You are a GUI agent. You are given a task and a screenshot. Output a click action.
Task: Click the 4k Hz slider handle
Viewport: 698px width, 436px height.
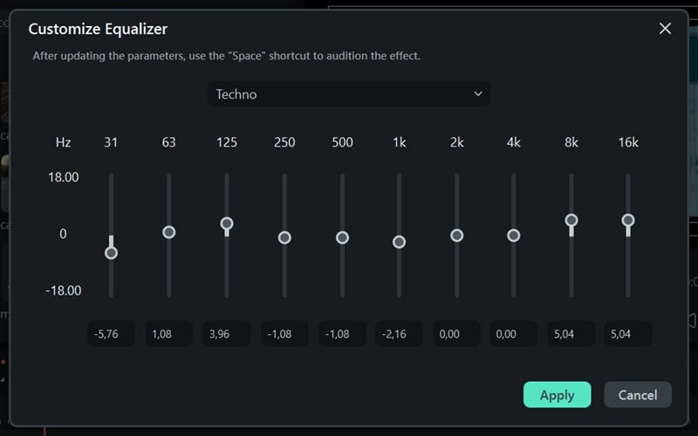pos(514,235)
